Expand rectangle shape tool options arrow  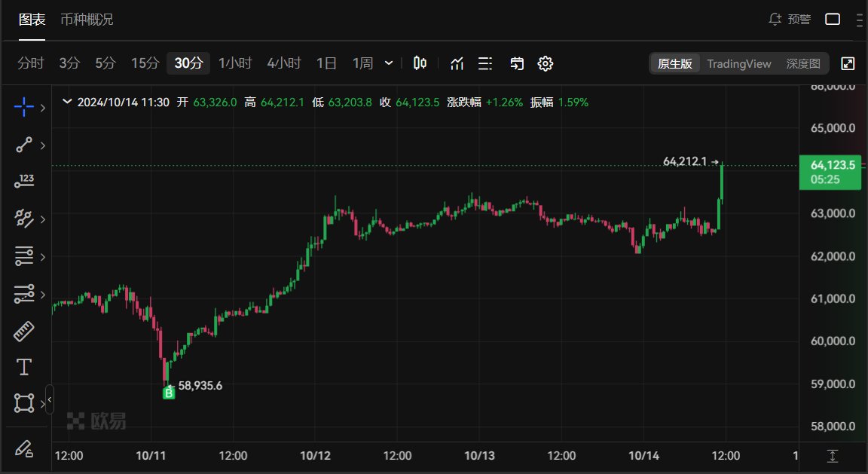[x=43, y=404]
